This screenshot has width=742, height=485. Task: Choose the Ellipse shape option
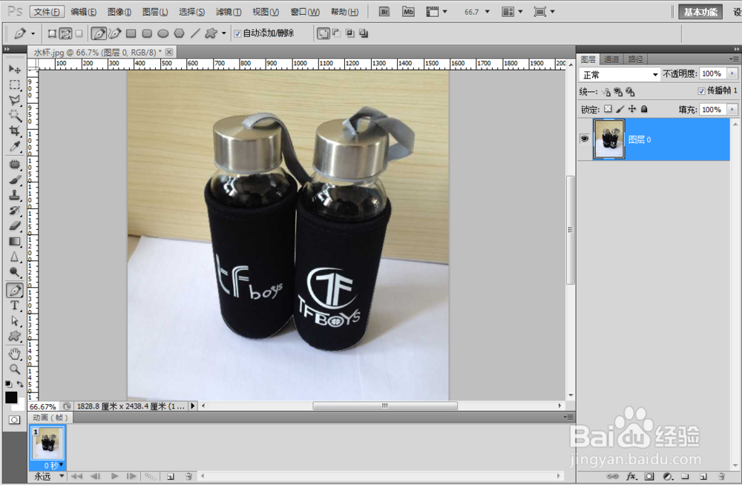point(162,33)
